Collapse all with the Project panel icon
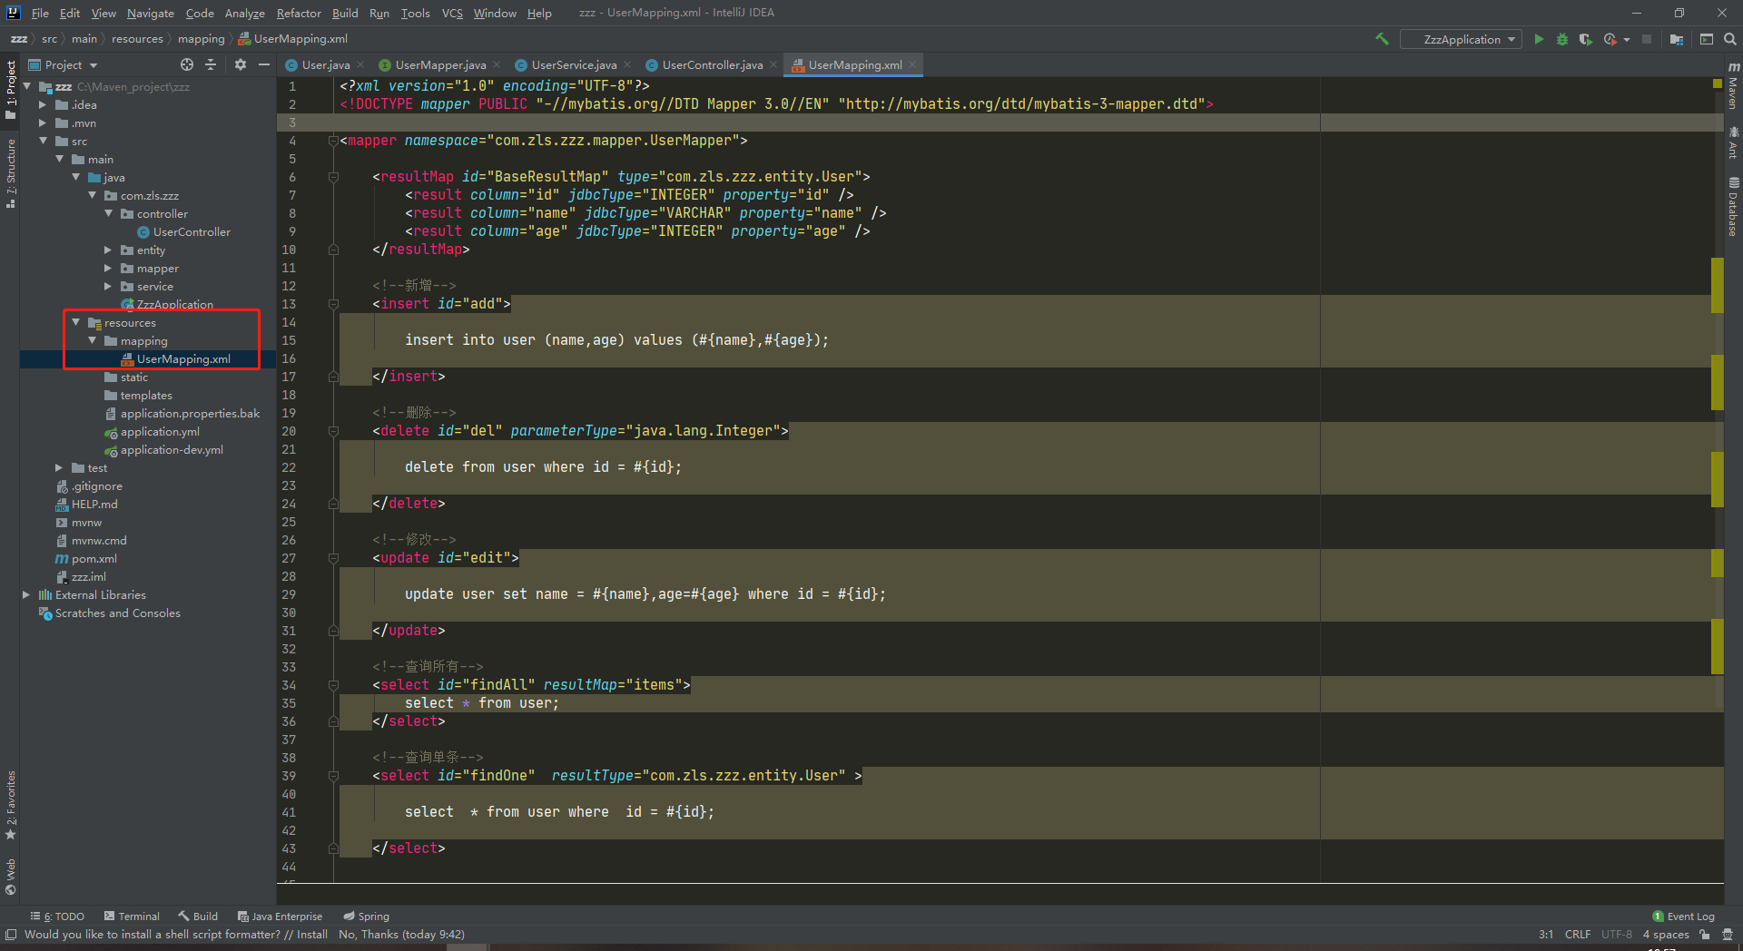The height and width of the screenshot is (951, 1743). tap(211, 64)
